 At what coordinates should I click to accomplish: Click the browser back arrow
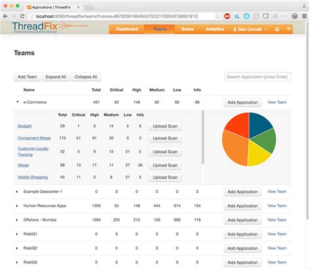(5, 16)
